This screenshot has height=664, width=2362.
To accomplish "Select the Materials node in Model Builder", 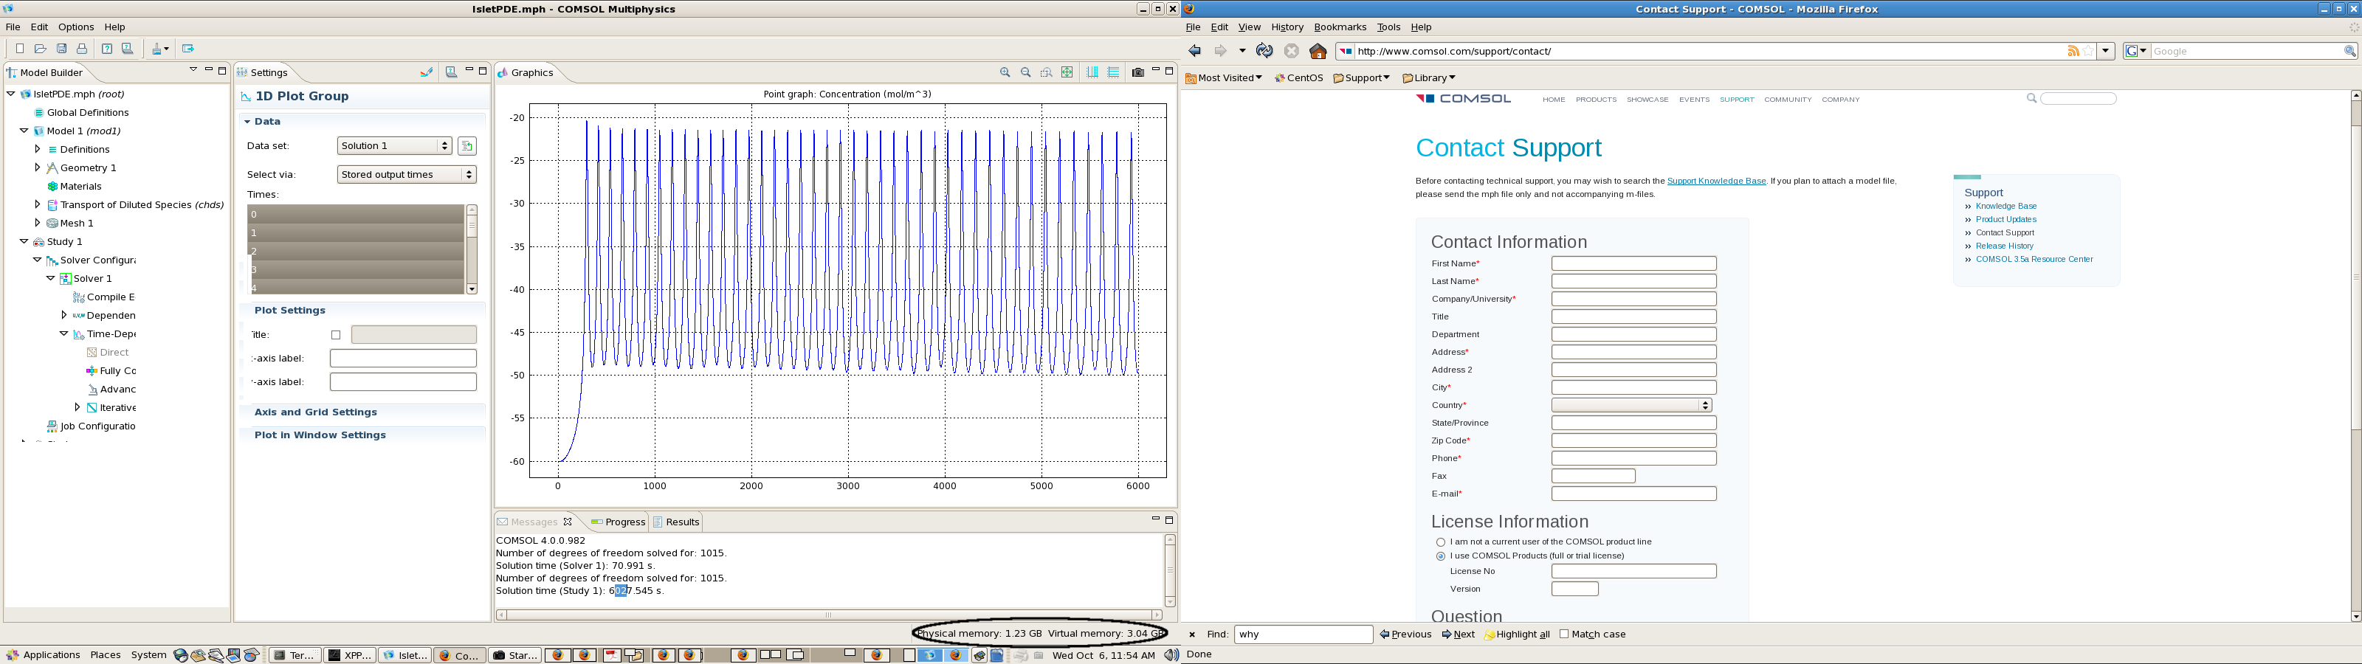I will click(x=80, y=186).
